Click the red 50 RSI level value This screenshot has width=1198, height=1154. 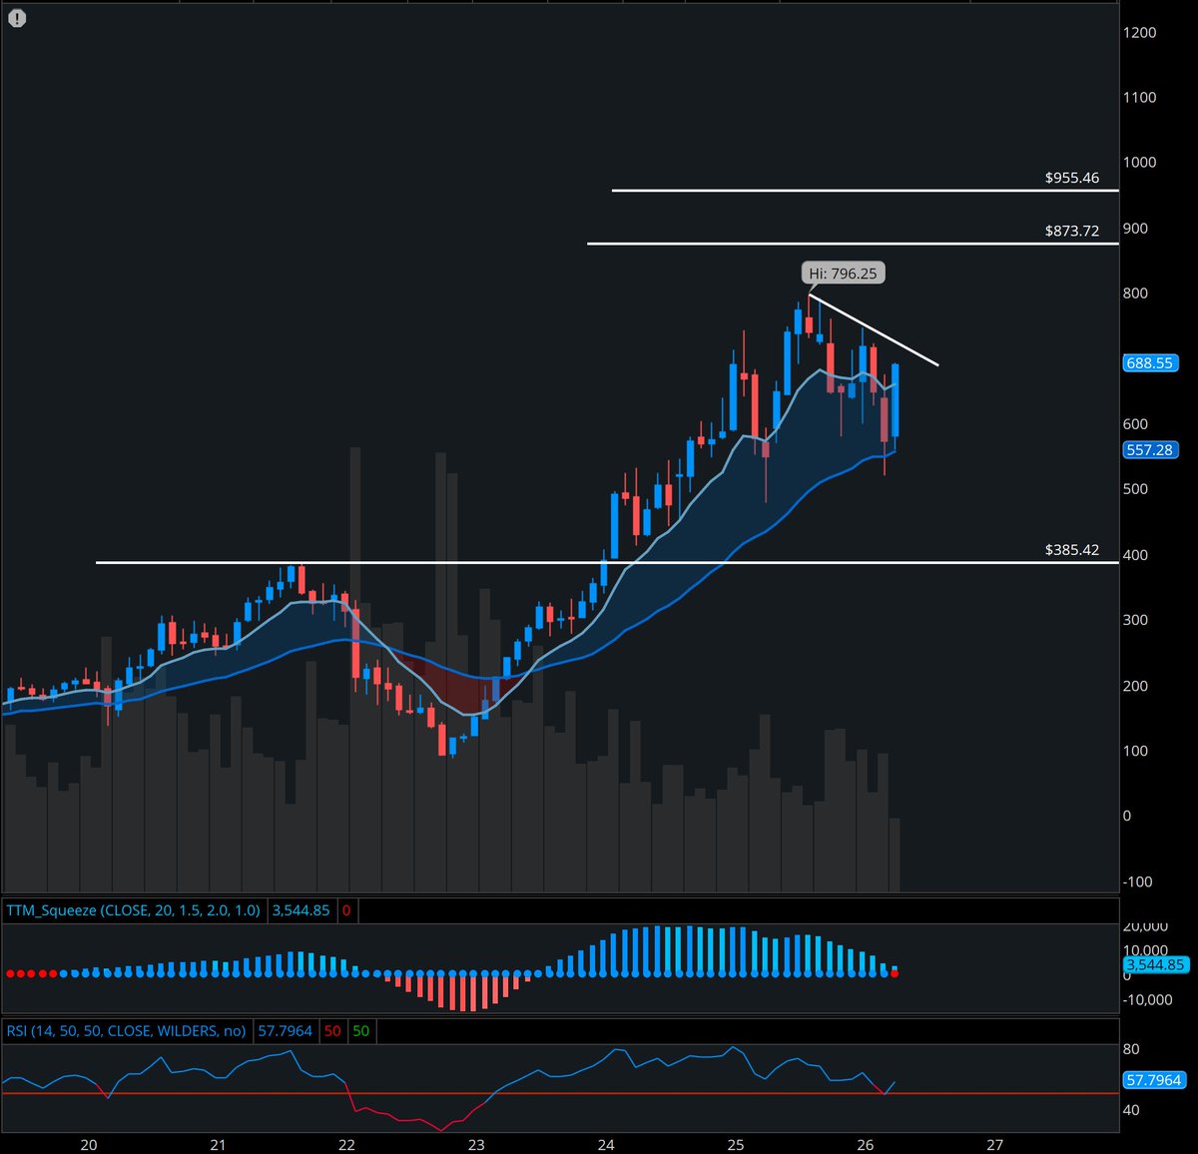(332, 1030)
